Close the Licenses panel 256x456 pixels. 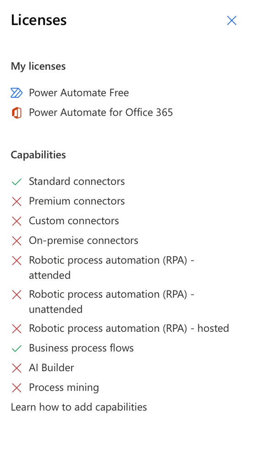pyautogui.click(x=232, y=21)
